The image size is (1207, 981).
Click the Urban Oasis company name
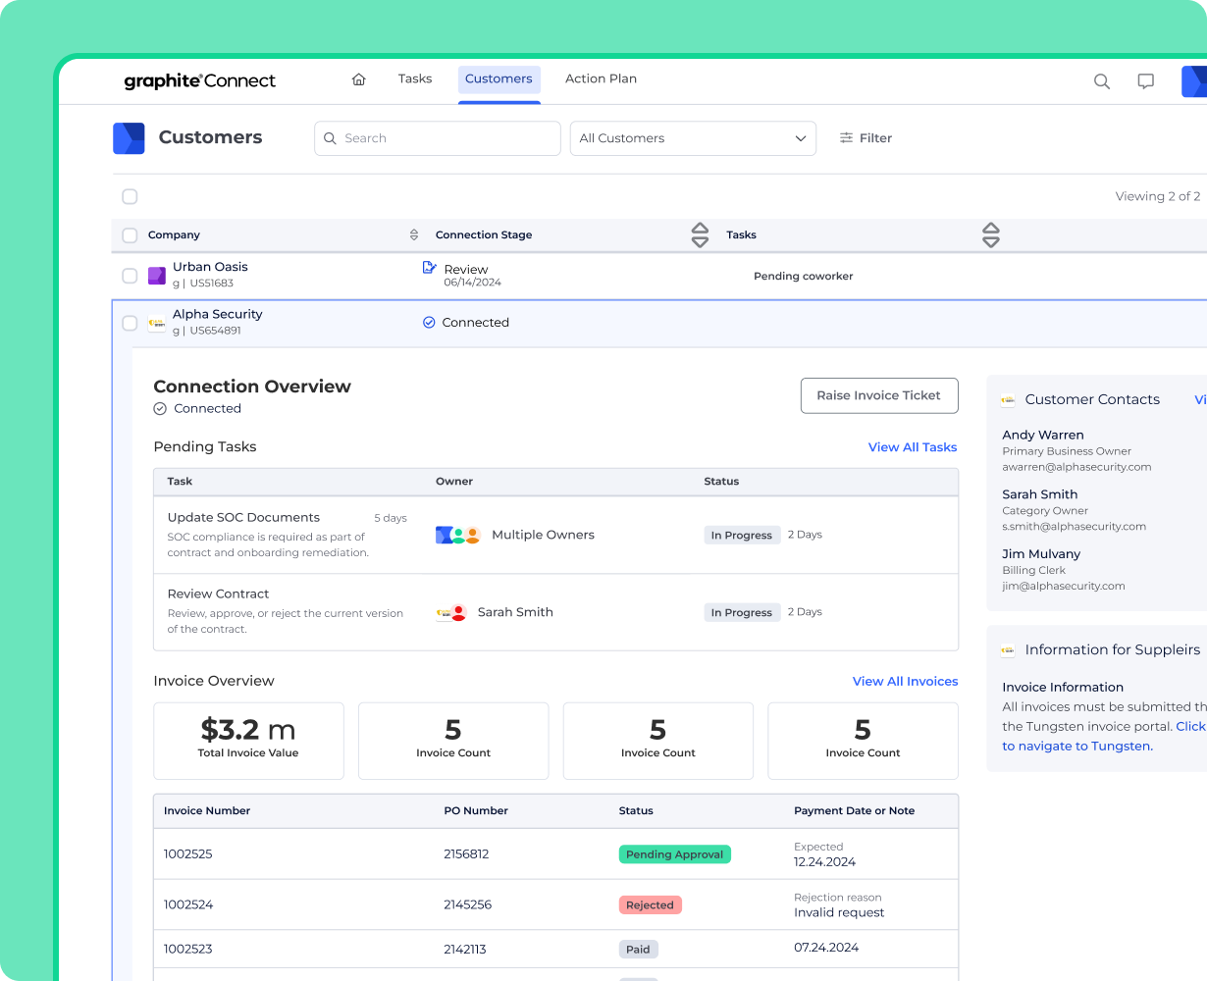point(210,267)
